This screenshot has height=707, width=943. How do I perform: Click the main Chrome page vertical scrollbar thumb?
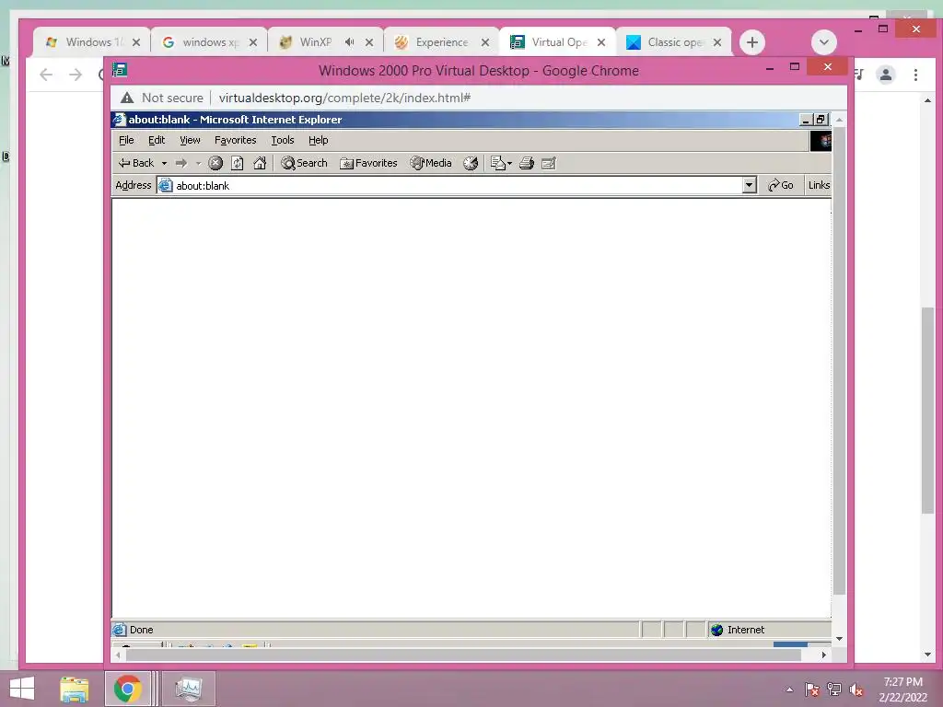click(x=927, y=410)
